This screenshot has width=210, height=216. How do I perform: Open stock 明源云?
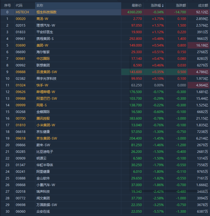click(x=41, y=158)
